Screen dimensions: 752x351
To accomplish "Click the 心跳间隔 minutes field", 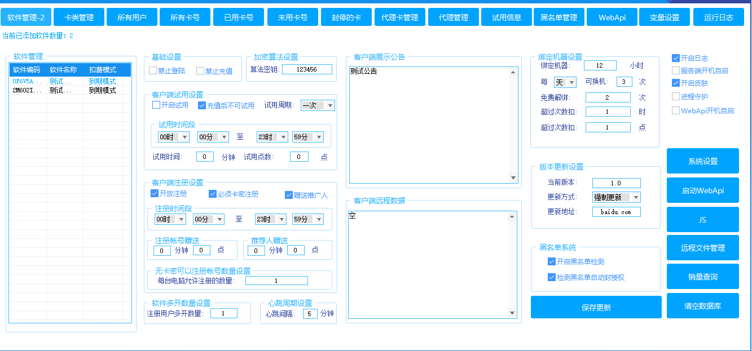I will (310, 314).
